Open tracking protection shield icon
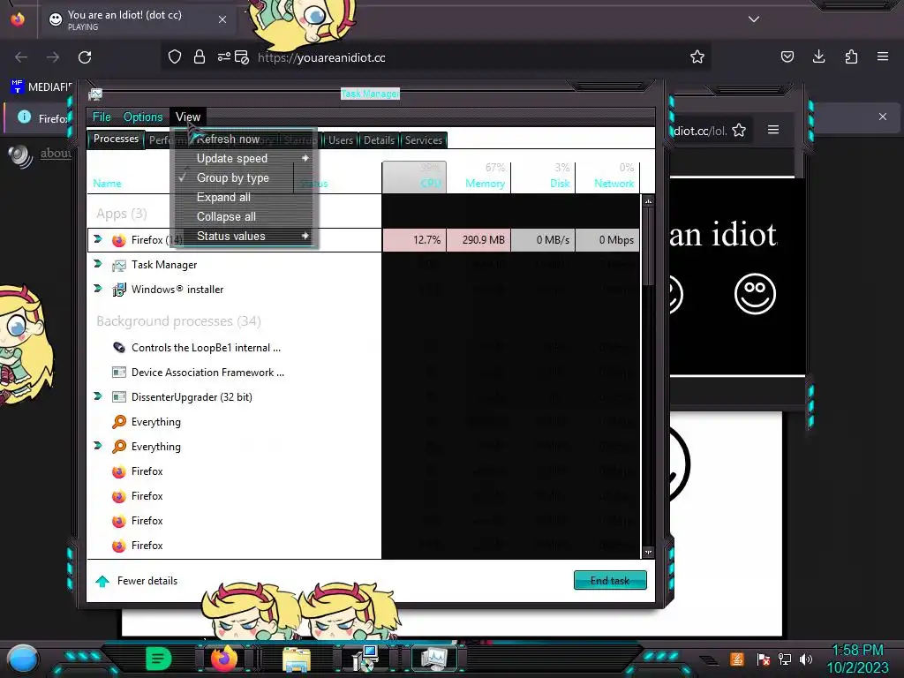Screen dimensions: 904x678 click(175, 57)
